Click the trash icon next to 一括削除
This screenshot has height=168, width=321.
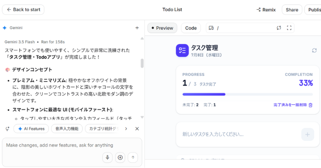pyautogui.click(x=310, y=105)
